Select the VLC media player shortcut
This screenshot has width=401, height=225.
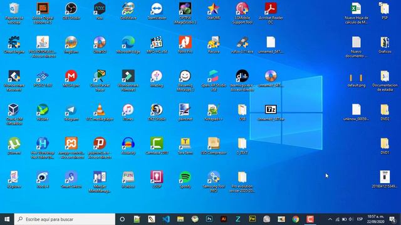click(x=100, y=112)
